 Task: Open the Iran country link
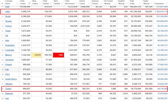coord(7,69)
